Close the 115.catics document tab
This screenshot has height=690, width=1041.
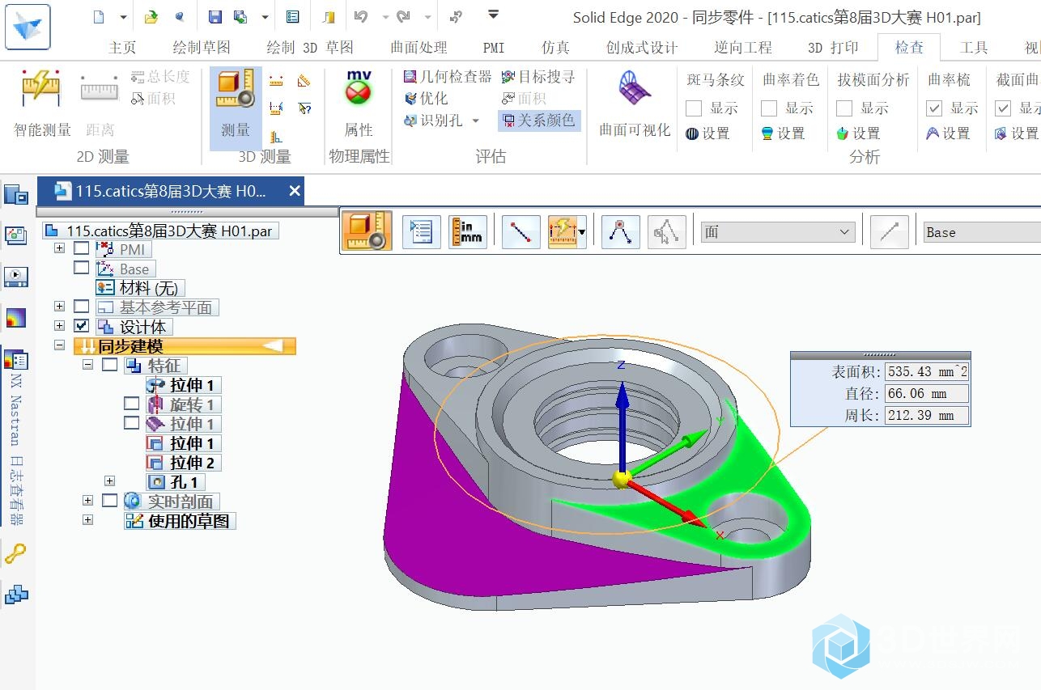[x=295, y=191]
